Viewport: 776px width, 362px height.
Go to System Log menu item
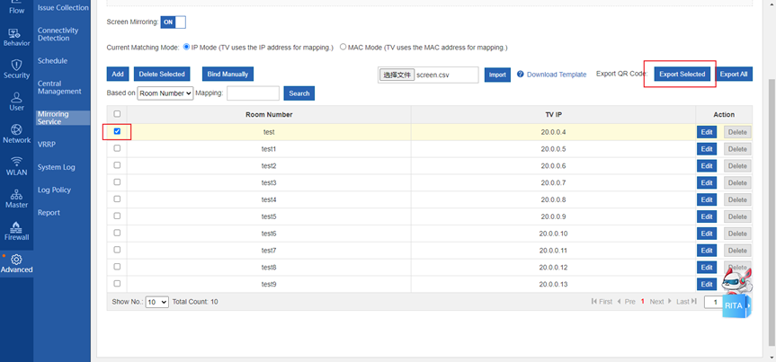click(56, 167)
